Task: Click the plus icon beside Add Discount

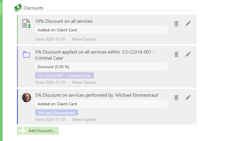Action: (23, 131)
